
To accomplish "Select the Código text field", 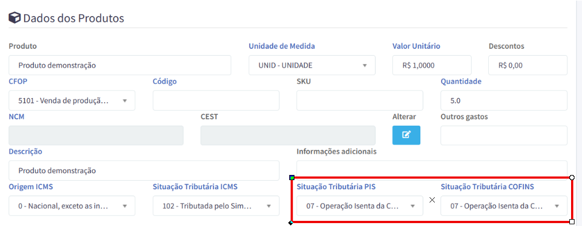I will [216, 100].
